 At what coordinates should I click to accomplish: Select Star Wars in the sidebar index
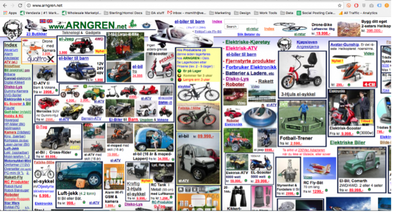12,203
